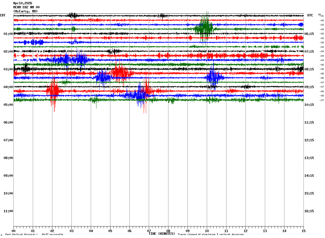Screen dimensions: 325x238
Task: Click minute tick label 13 on time axis
Action: click(x=265, y=231)
